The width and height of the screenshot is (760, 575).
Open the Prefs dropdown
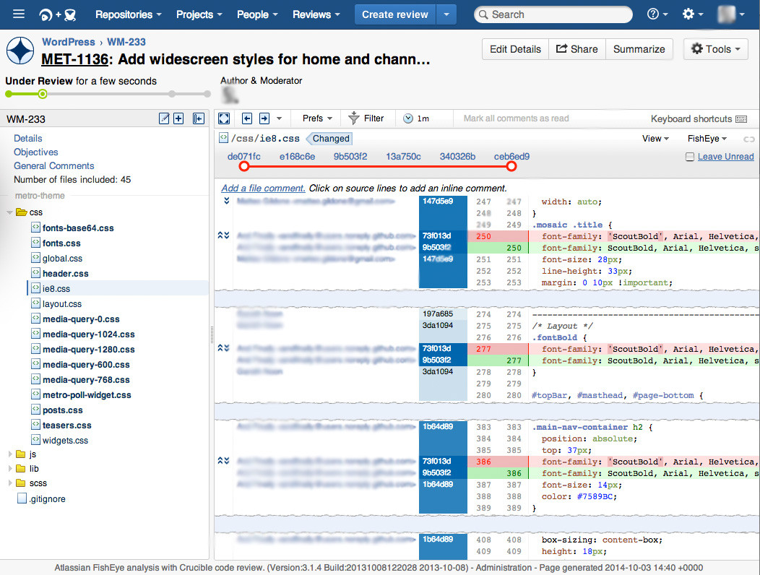[x=317, y=118]
